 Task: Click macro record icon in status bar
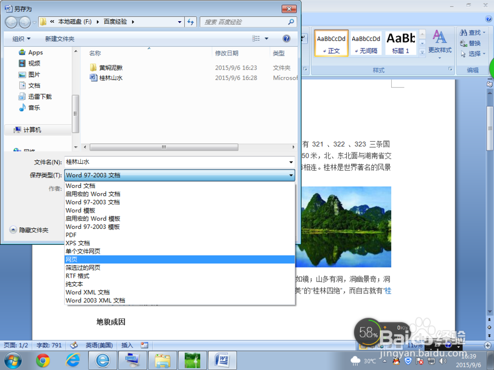tap(144, 345)
